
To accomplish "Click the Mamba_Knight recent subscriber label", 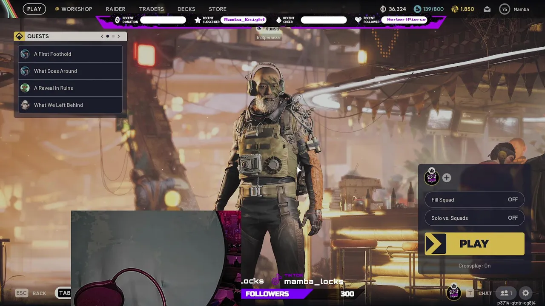I will click(x=244, y=20).
